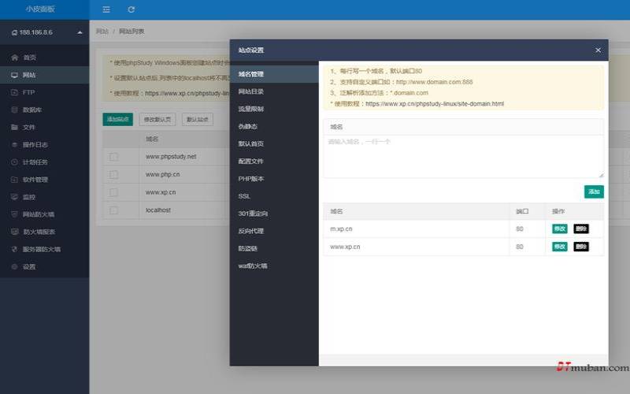Click the 添加站点 button behind the dialog
The width and height of the screenshot is (630, 394).
click(x=117, y=120)
